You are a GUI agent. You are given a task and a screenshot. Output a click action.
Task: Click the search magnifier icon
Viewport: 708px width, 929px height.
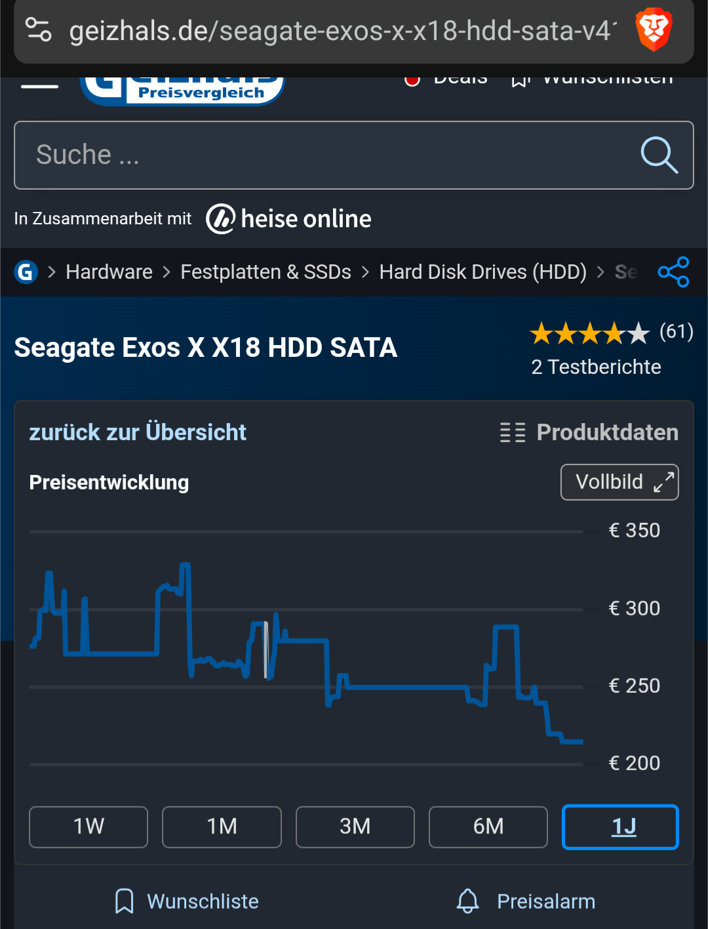658,155
